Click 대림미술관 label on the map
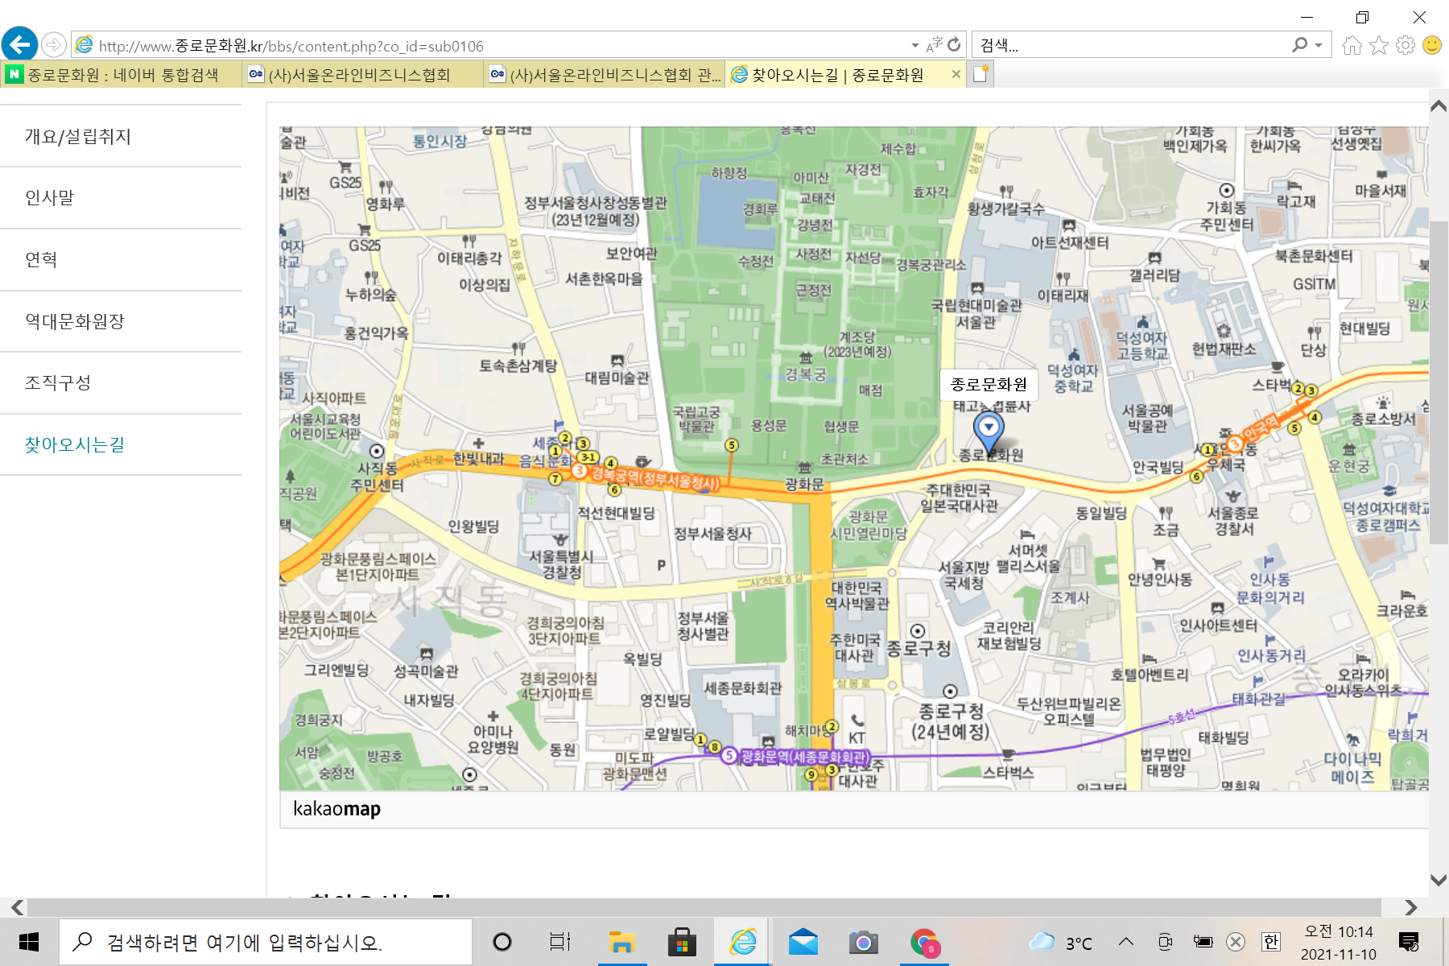 [617, 378]
